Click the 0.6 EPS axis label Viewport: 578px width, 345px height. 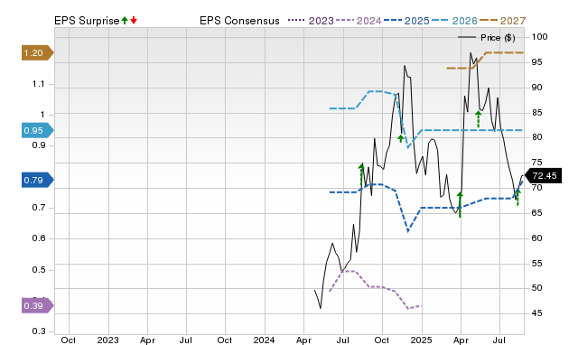coord(38,238)
